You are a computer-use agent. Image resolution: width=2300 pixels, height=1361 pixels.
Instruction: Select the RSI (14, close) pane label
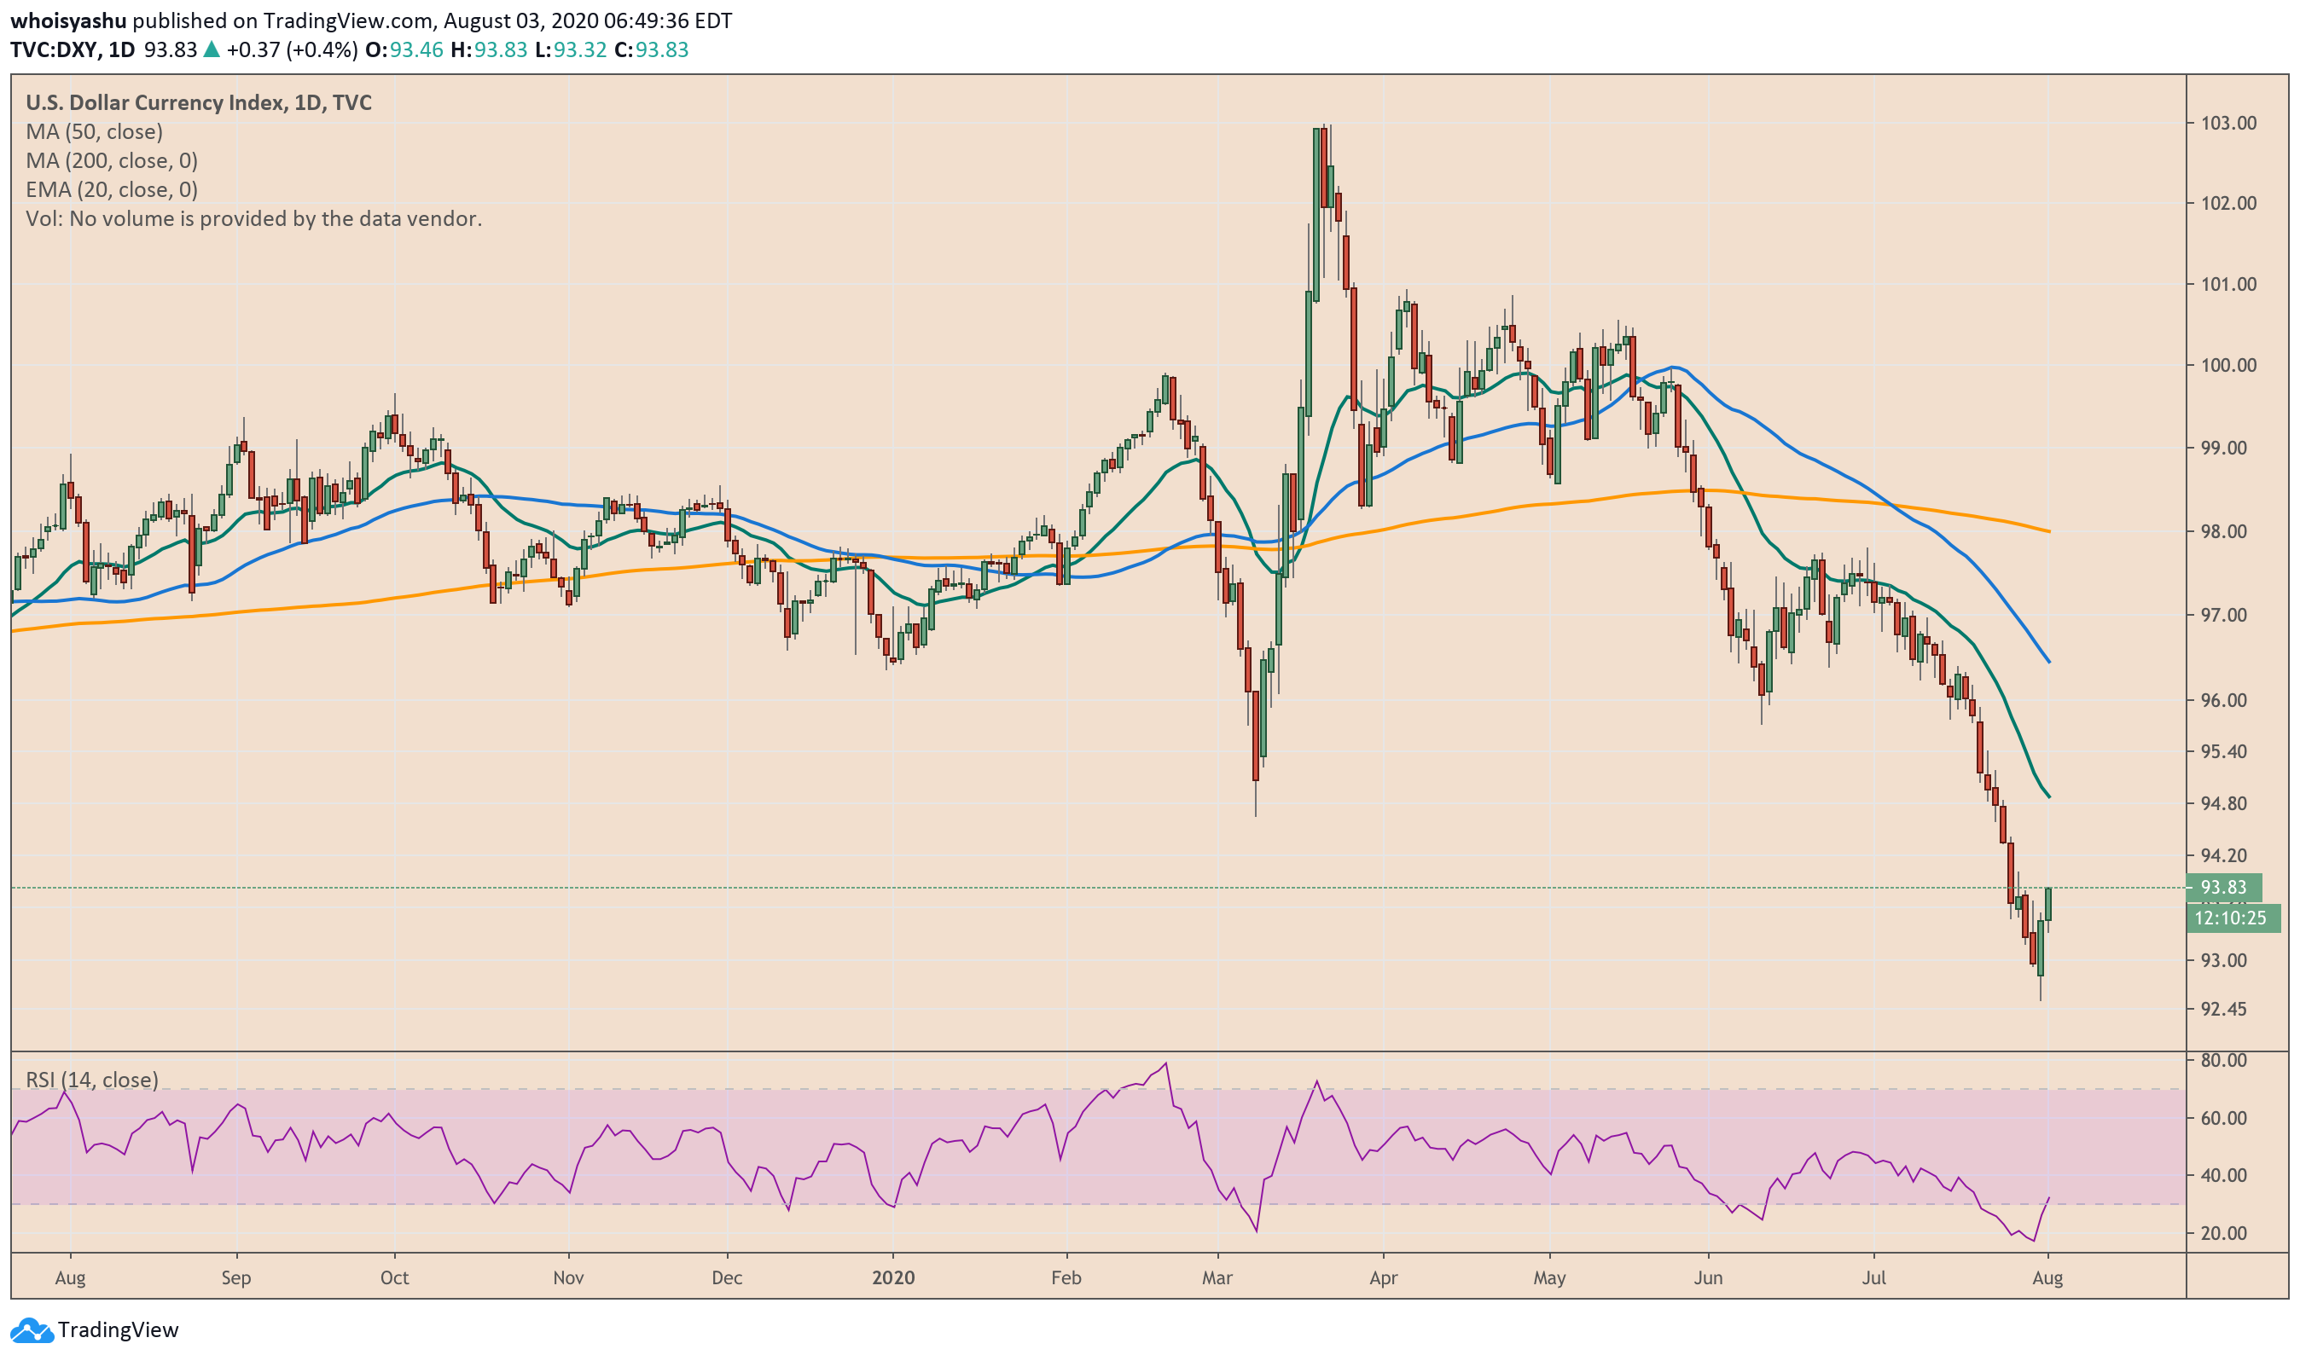coord(92,1080)
